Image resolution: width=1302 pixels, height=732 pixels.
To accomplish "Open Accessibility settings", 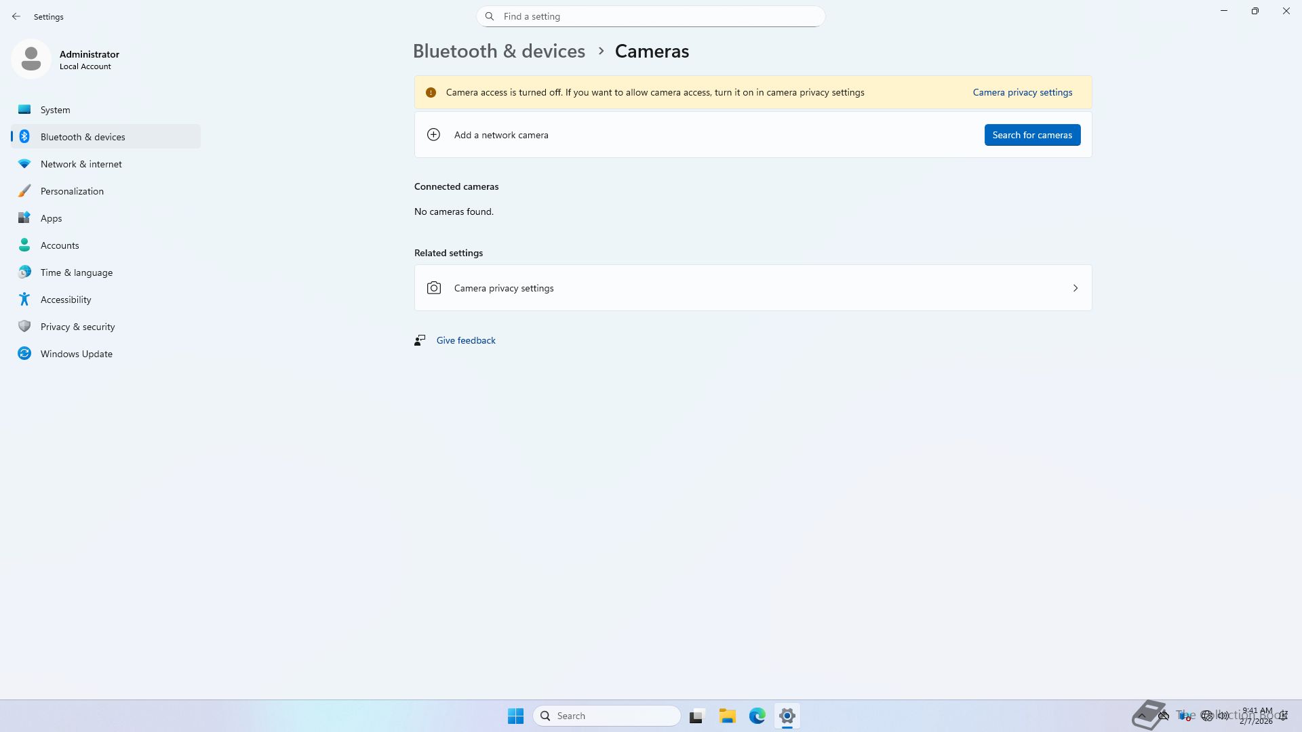I will [x=66, y=300].
